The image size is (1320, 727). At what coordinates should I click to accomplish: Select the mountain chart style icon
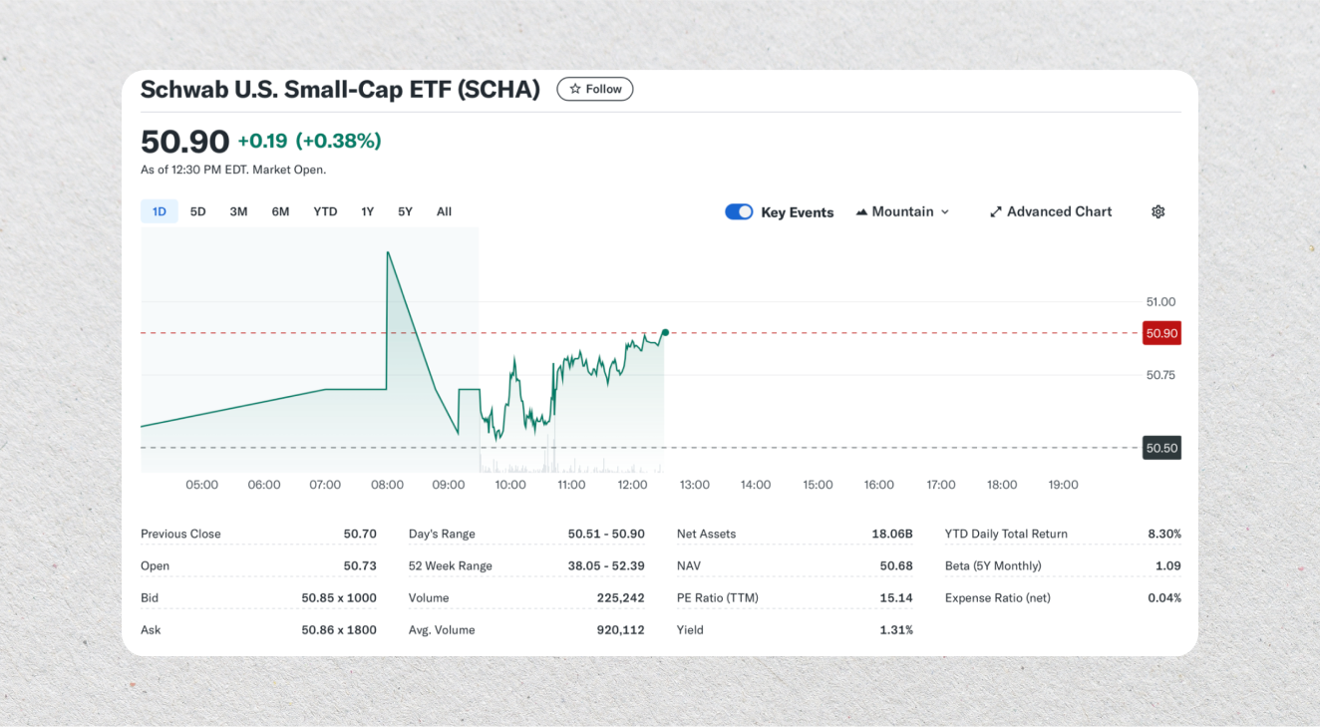point(861,211)
